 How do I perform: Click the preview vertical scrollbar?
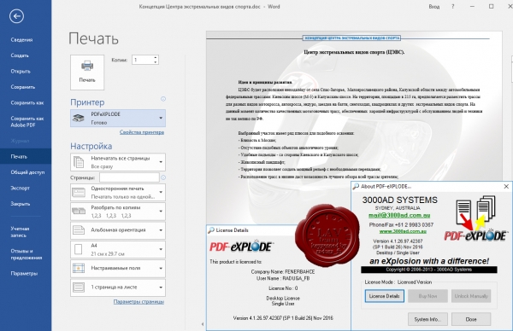[x=511, y=68]
